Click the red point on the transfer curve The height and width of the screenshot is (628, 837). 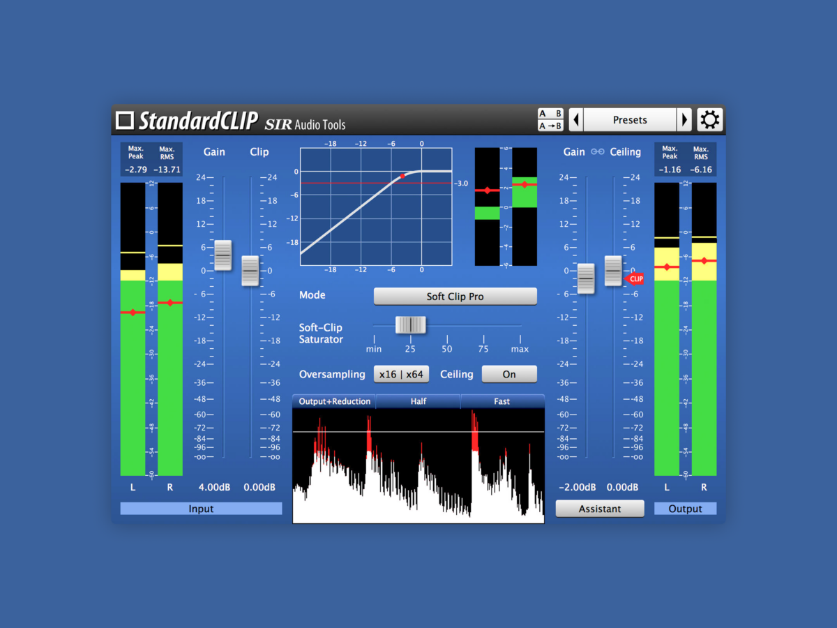(402, 176)
